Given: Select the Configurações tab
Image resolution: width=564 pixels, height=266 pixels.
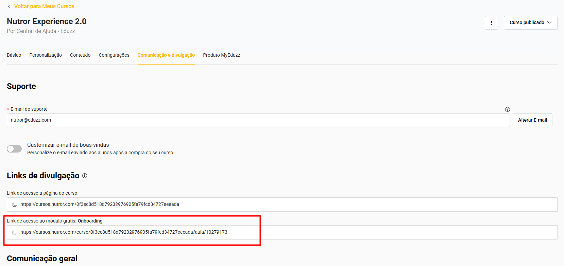Looking at the screenshot, I should (114, 55).
